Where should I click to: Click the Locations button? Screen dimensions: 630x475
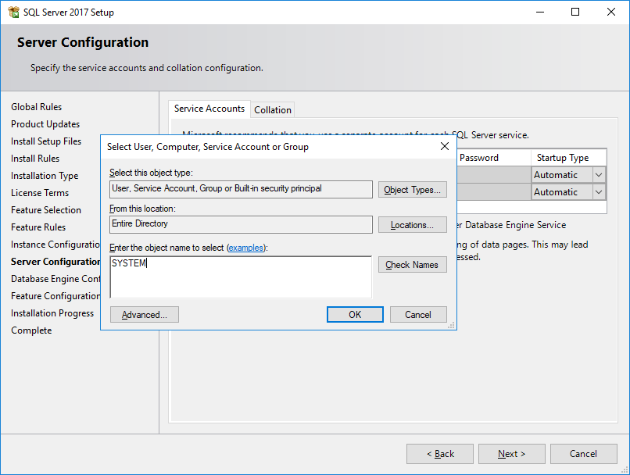(x=412, y=225)
